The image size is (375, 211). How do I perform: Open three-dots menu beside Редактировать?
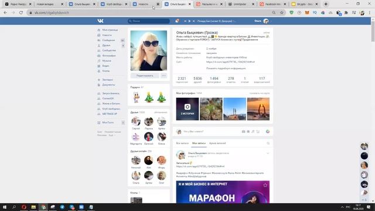163,76
